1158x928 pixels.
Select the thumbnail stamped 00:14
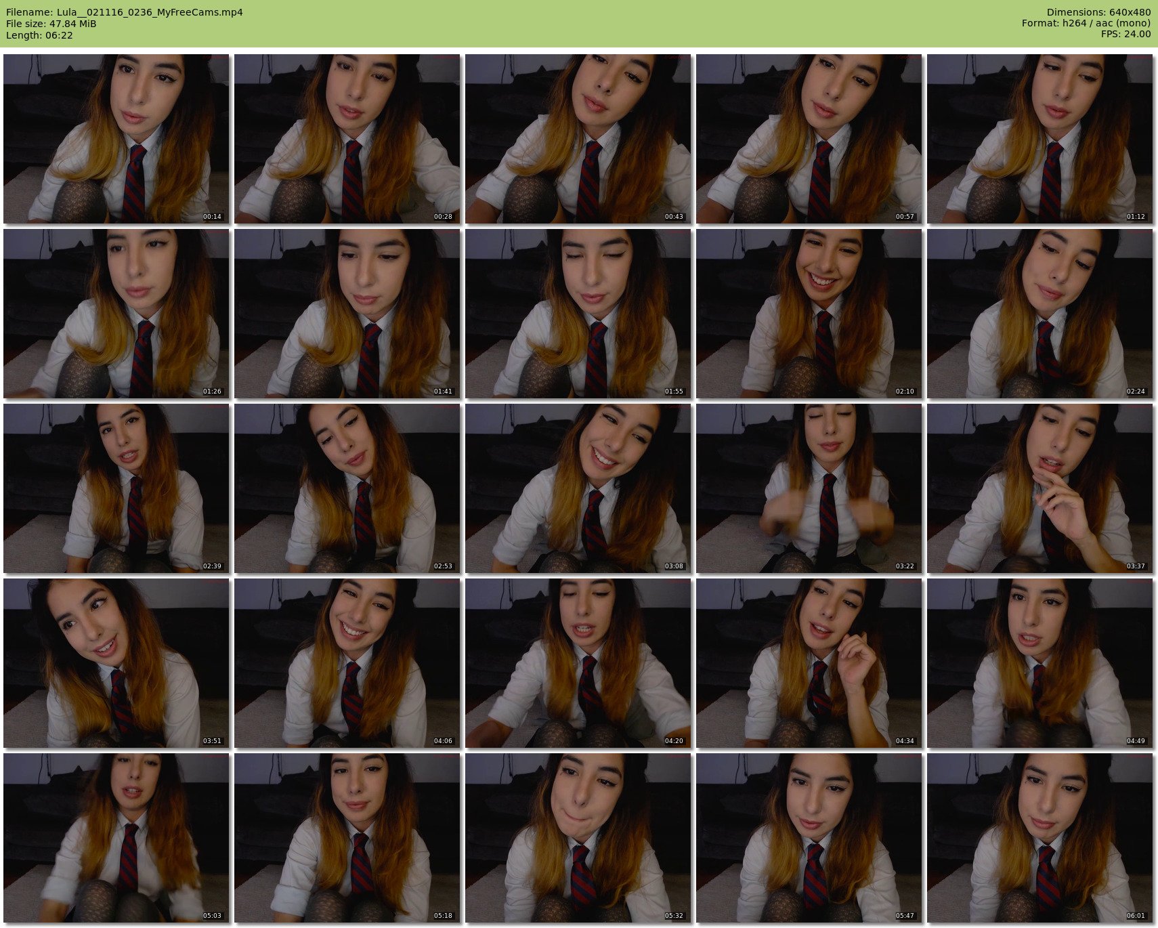[116, 139]
